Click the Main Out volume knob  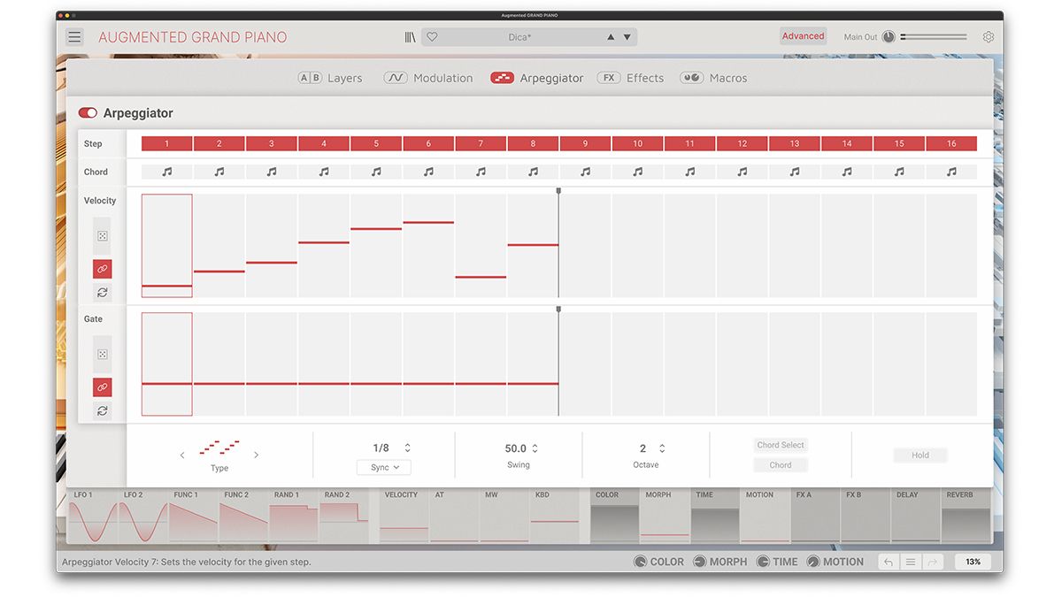(x=889, y=37)
